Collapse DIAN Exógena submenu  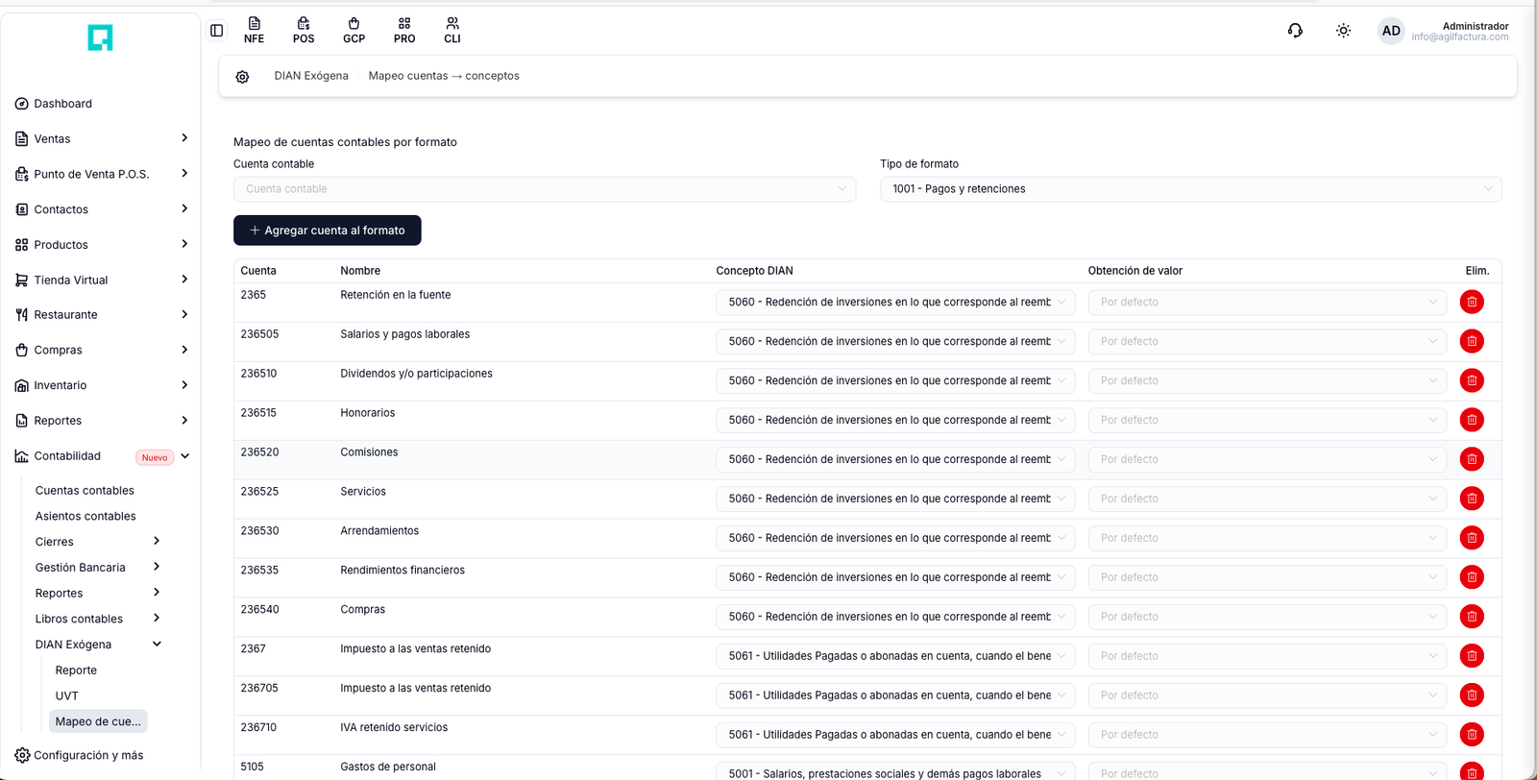pyautogui.click(x=98, y=645)
